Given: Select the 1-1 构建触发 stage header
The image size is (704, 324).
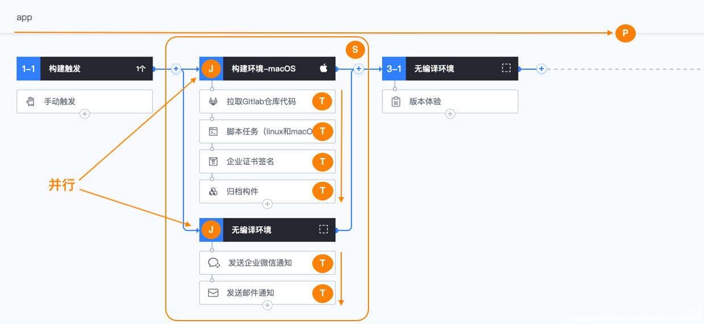Looking at the screenshot, I should (85, 69).
